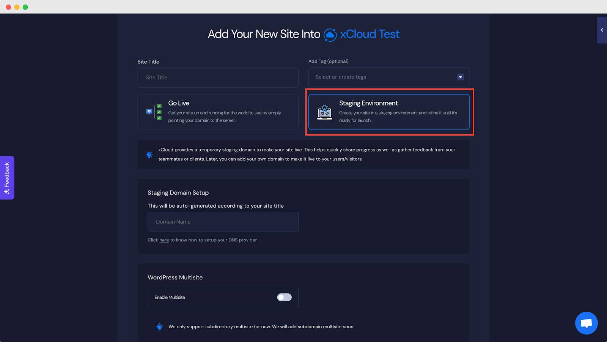Expand the tags dropdown arrow
Image resolution: width=607 pixels, height=342 pixels.
[460, 77]
